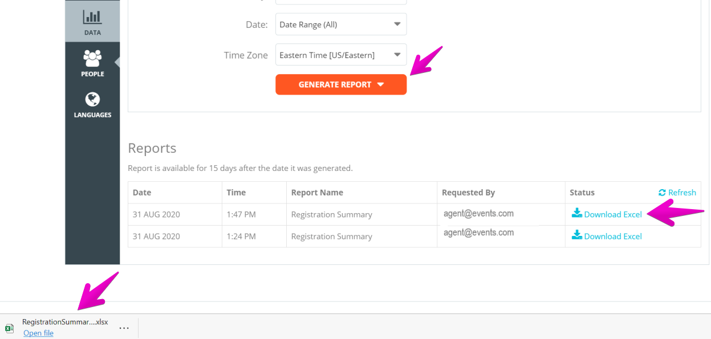This screenshot has width=711, height=339.
Task: Expand the Date Range (All) dropdown
Action: [x=341, y=24]
